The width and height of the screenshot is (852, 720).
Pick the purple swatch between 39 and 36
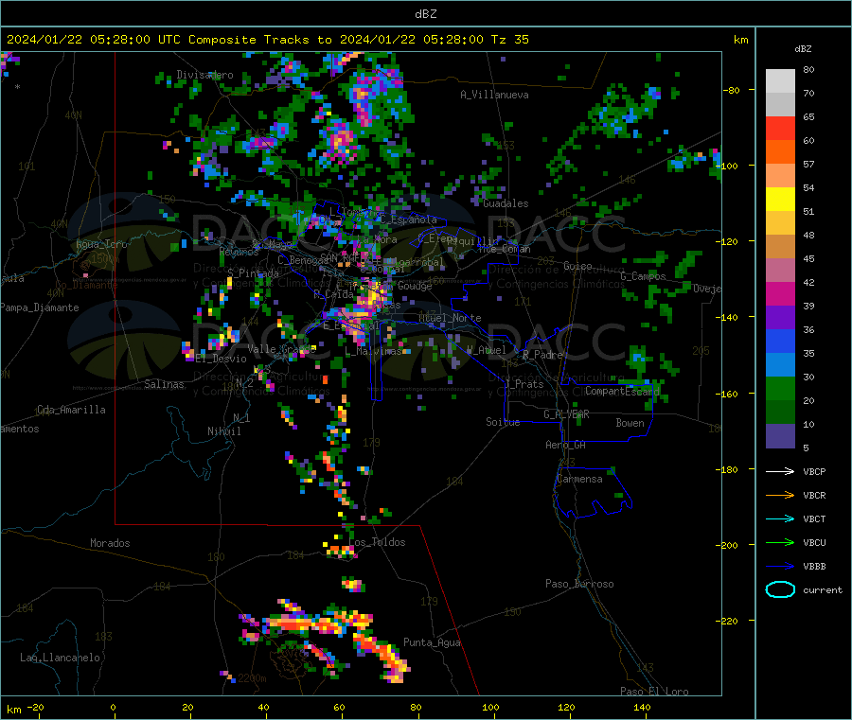[x=780, y=318]
